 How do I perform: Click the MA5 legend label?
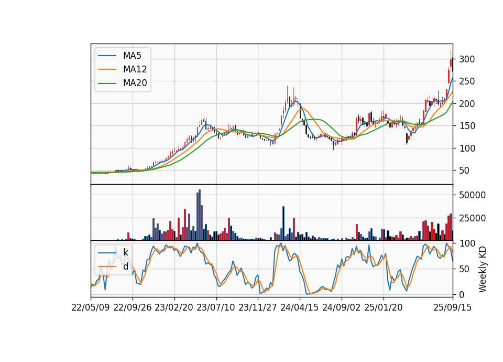132,56
